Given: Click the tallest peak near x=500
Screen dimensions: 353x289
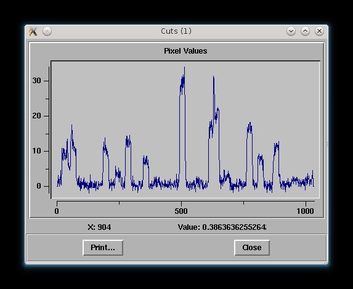Looking at the screenshot, I should (x=184, y=68).
